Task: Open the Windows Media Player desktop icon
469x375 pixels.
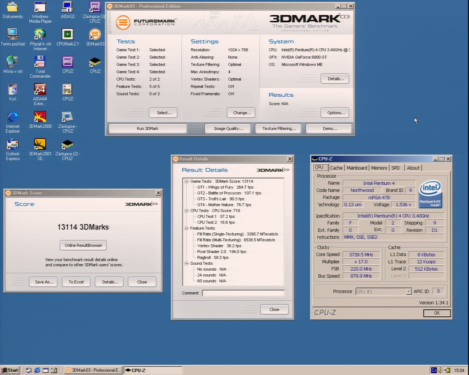Action: pos(40,12)
